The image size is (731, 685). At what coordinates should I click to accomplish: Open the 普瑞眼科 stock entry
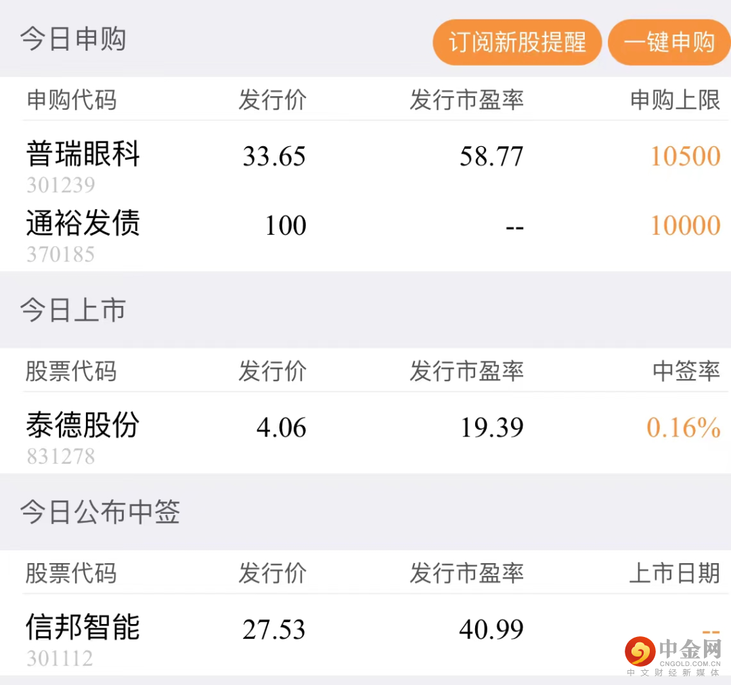tap(83, 154)
